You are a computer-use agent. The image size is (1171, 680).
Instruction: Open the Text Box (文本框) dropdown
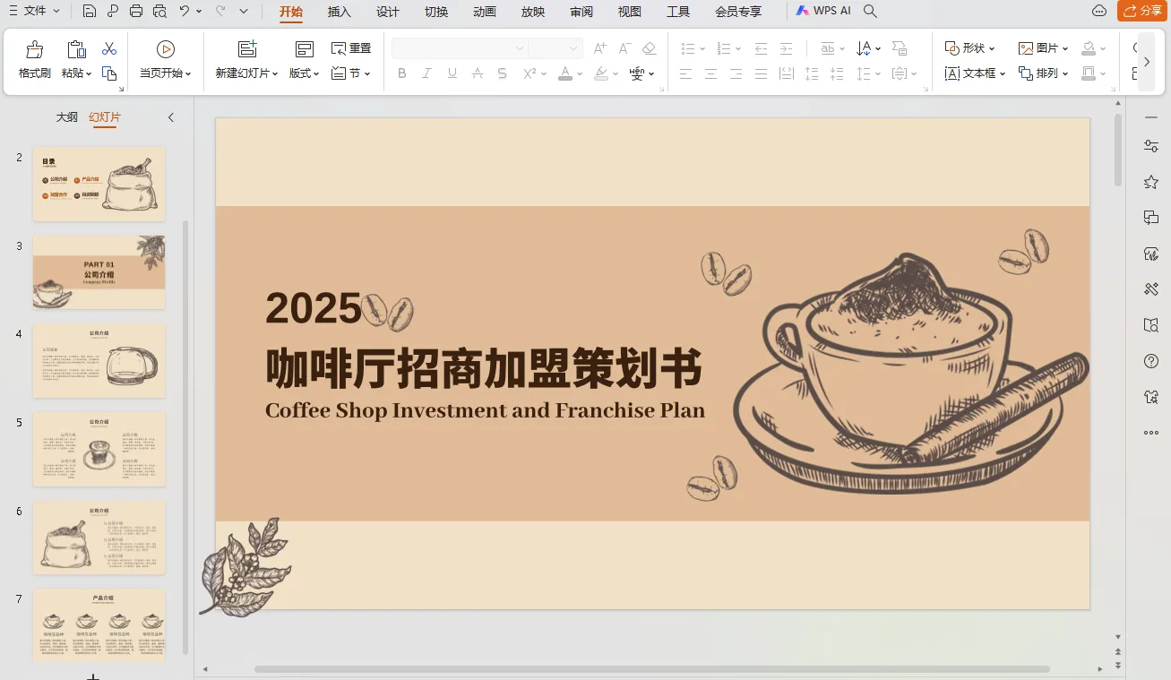point(976,73)
